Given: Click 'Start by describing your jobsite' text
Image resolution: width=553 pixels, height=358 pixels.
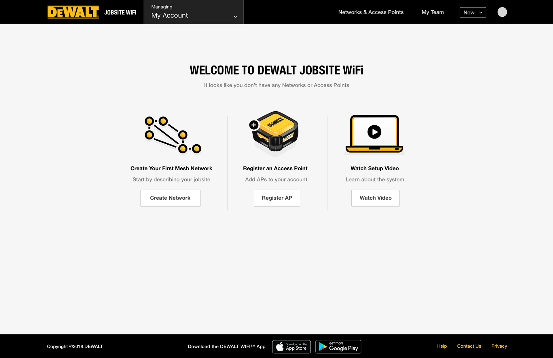Looking at the screenshot, I should coord(171,179).
